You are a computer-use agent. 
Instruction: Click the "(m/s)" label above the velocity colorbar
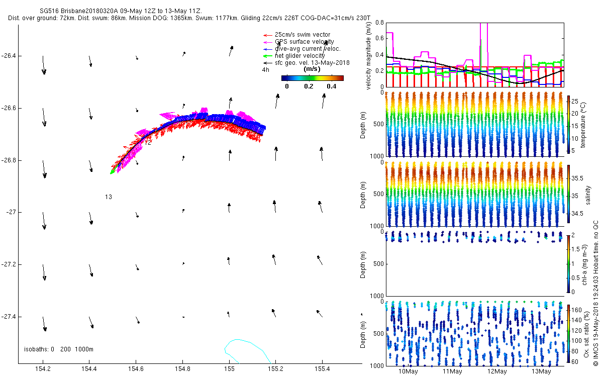tap(313, 69)
